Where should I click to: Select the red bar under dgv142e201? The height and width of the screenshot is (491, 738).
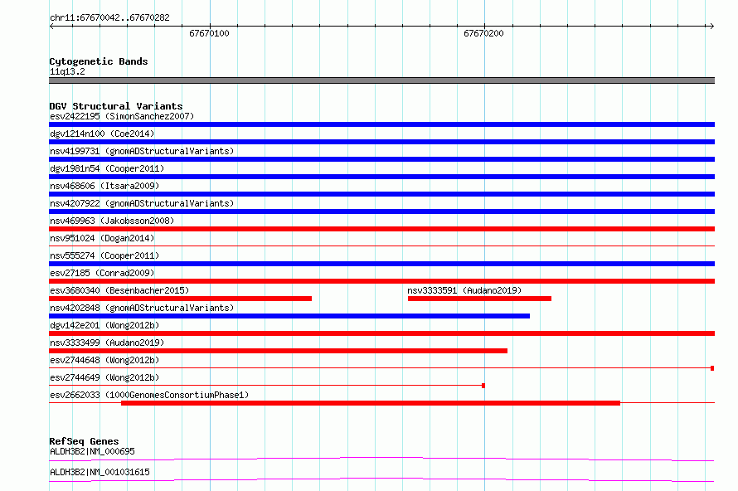coord(381,333)
